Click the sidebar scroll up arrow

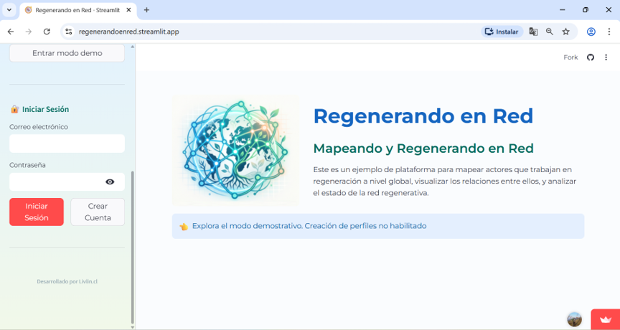pyautogui.click(x=133, y=47)
